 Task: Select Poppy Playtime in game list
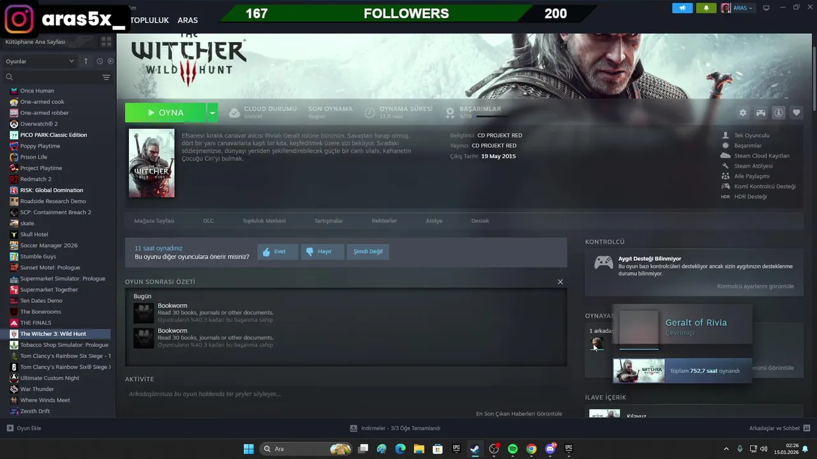pyautogui.click(x=40, y=146)
